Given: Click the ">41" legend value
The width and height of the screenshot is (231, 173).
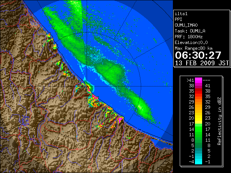Looking at the screenshot, I should coord(190,80).
